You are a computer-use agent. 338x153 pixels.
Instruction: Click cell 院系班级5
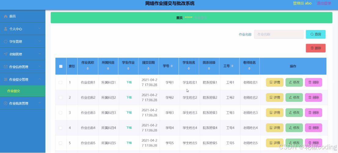click(x=210, y=143)
